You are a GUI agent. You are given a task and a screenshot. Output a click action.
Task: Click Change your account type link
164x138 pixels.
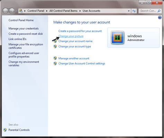[x=75, y=47]
